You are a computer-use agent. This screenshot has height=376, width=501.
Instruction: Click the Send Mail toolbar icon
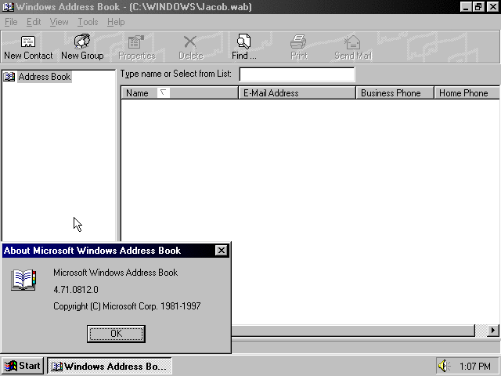pos(353,47)
